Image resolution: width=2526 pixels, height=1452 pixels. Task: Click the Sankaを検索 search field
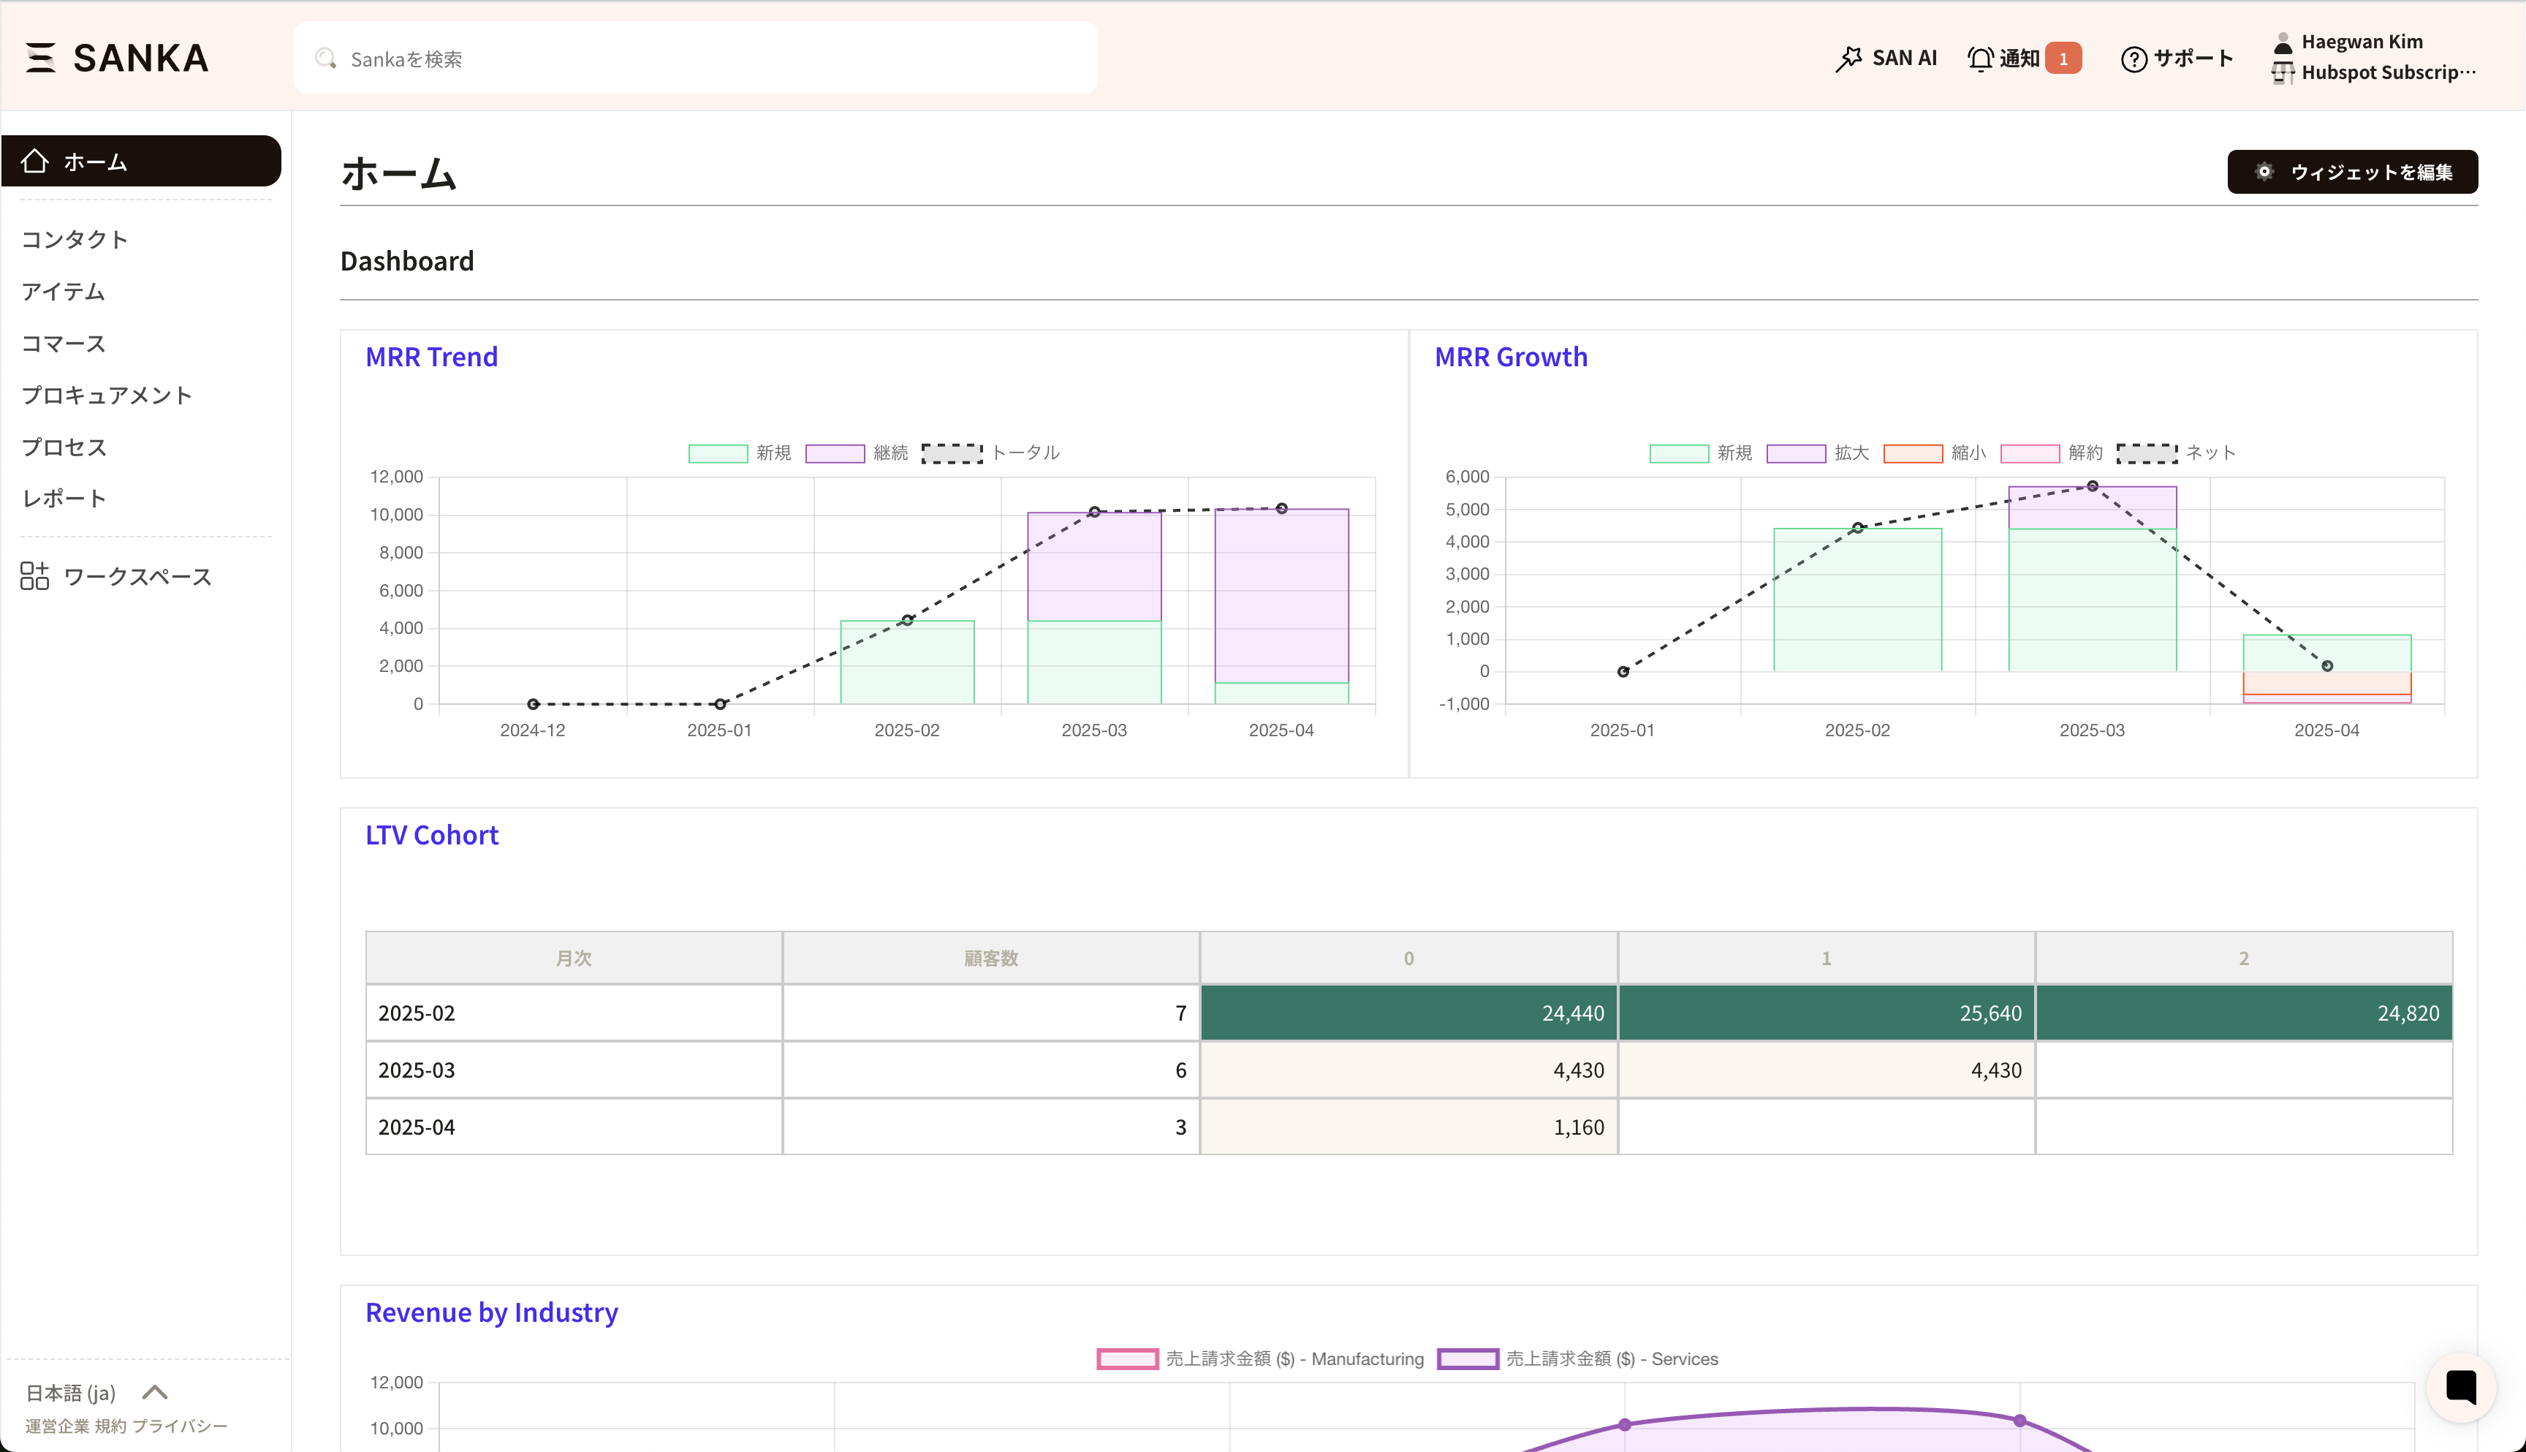click(x=696, y=58)
